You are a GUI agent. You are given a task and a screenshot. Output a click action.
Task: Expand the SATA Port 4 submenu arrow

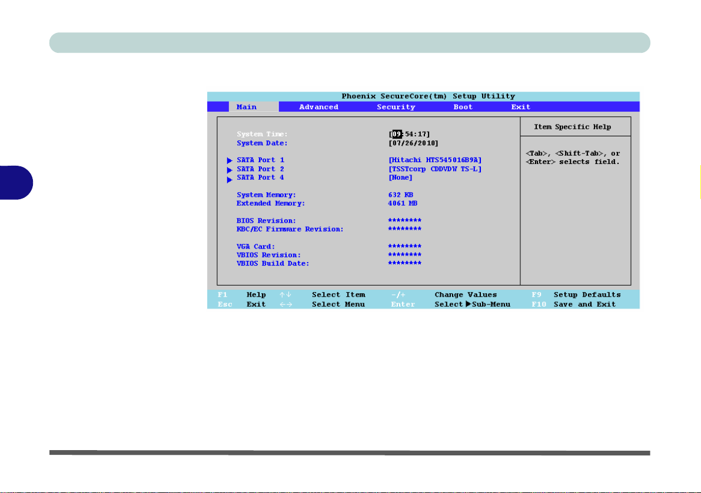[x=230, y=180]
